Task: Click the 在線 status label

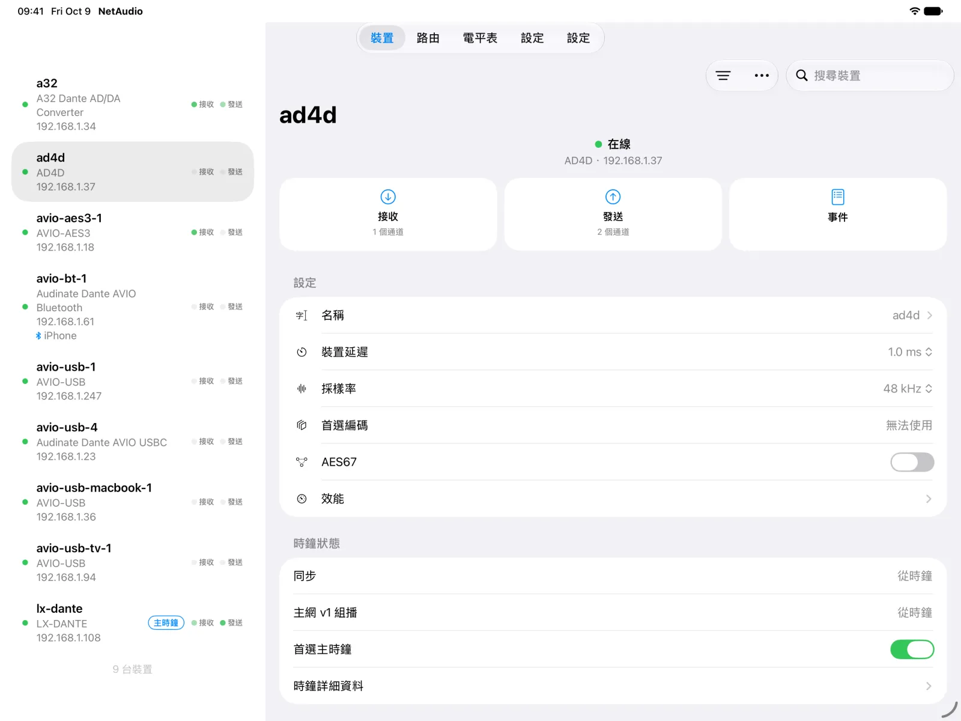Action: (619, 144)
